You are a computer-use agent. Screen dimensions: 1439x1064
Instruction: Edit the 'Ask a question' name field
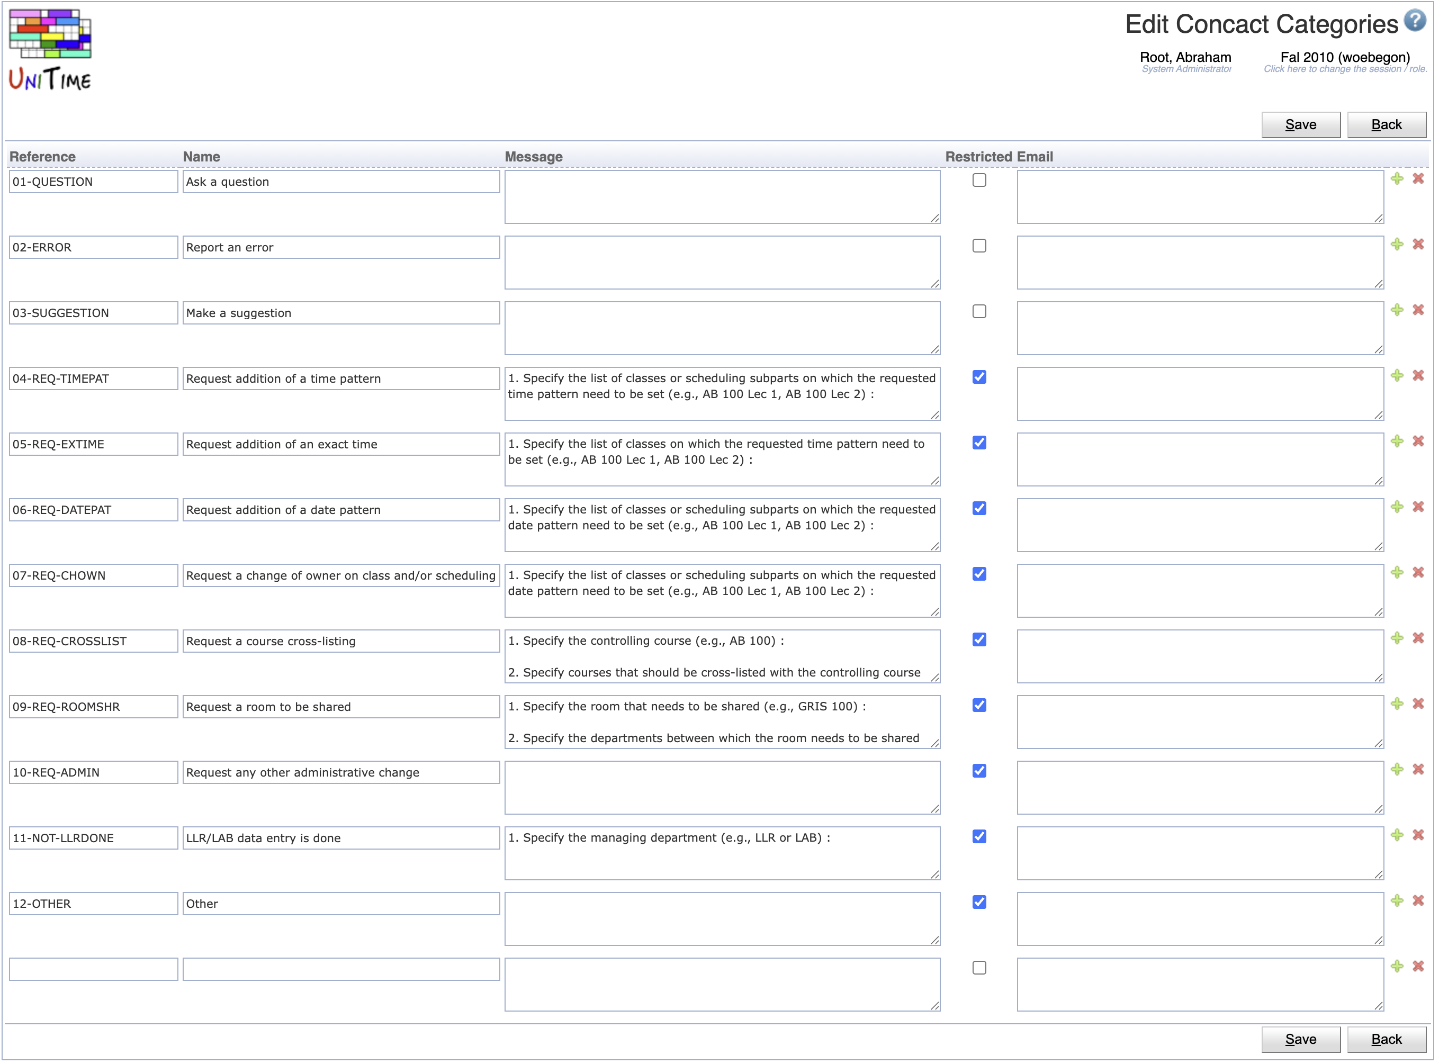tap(342, 182)
